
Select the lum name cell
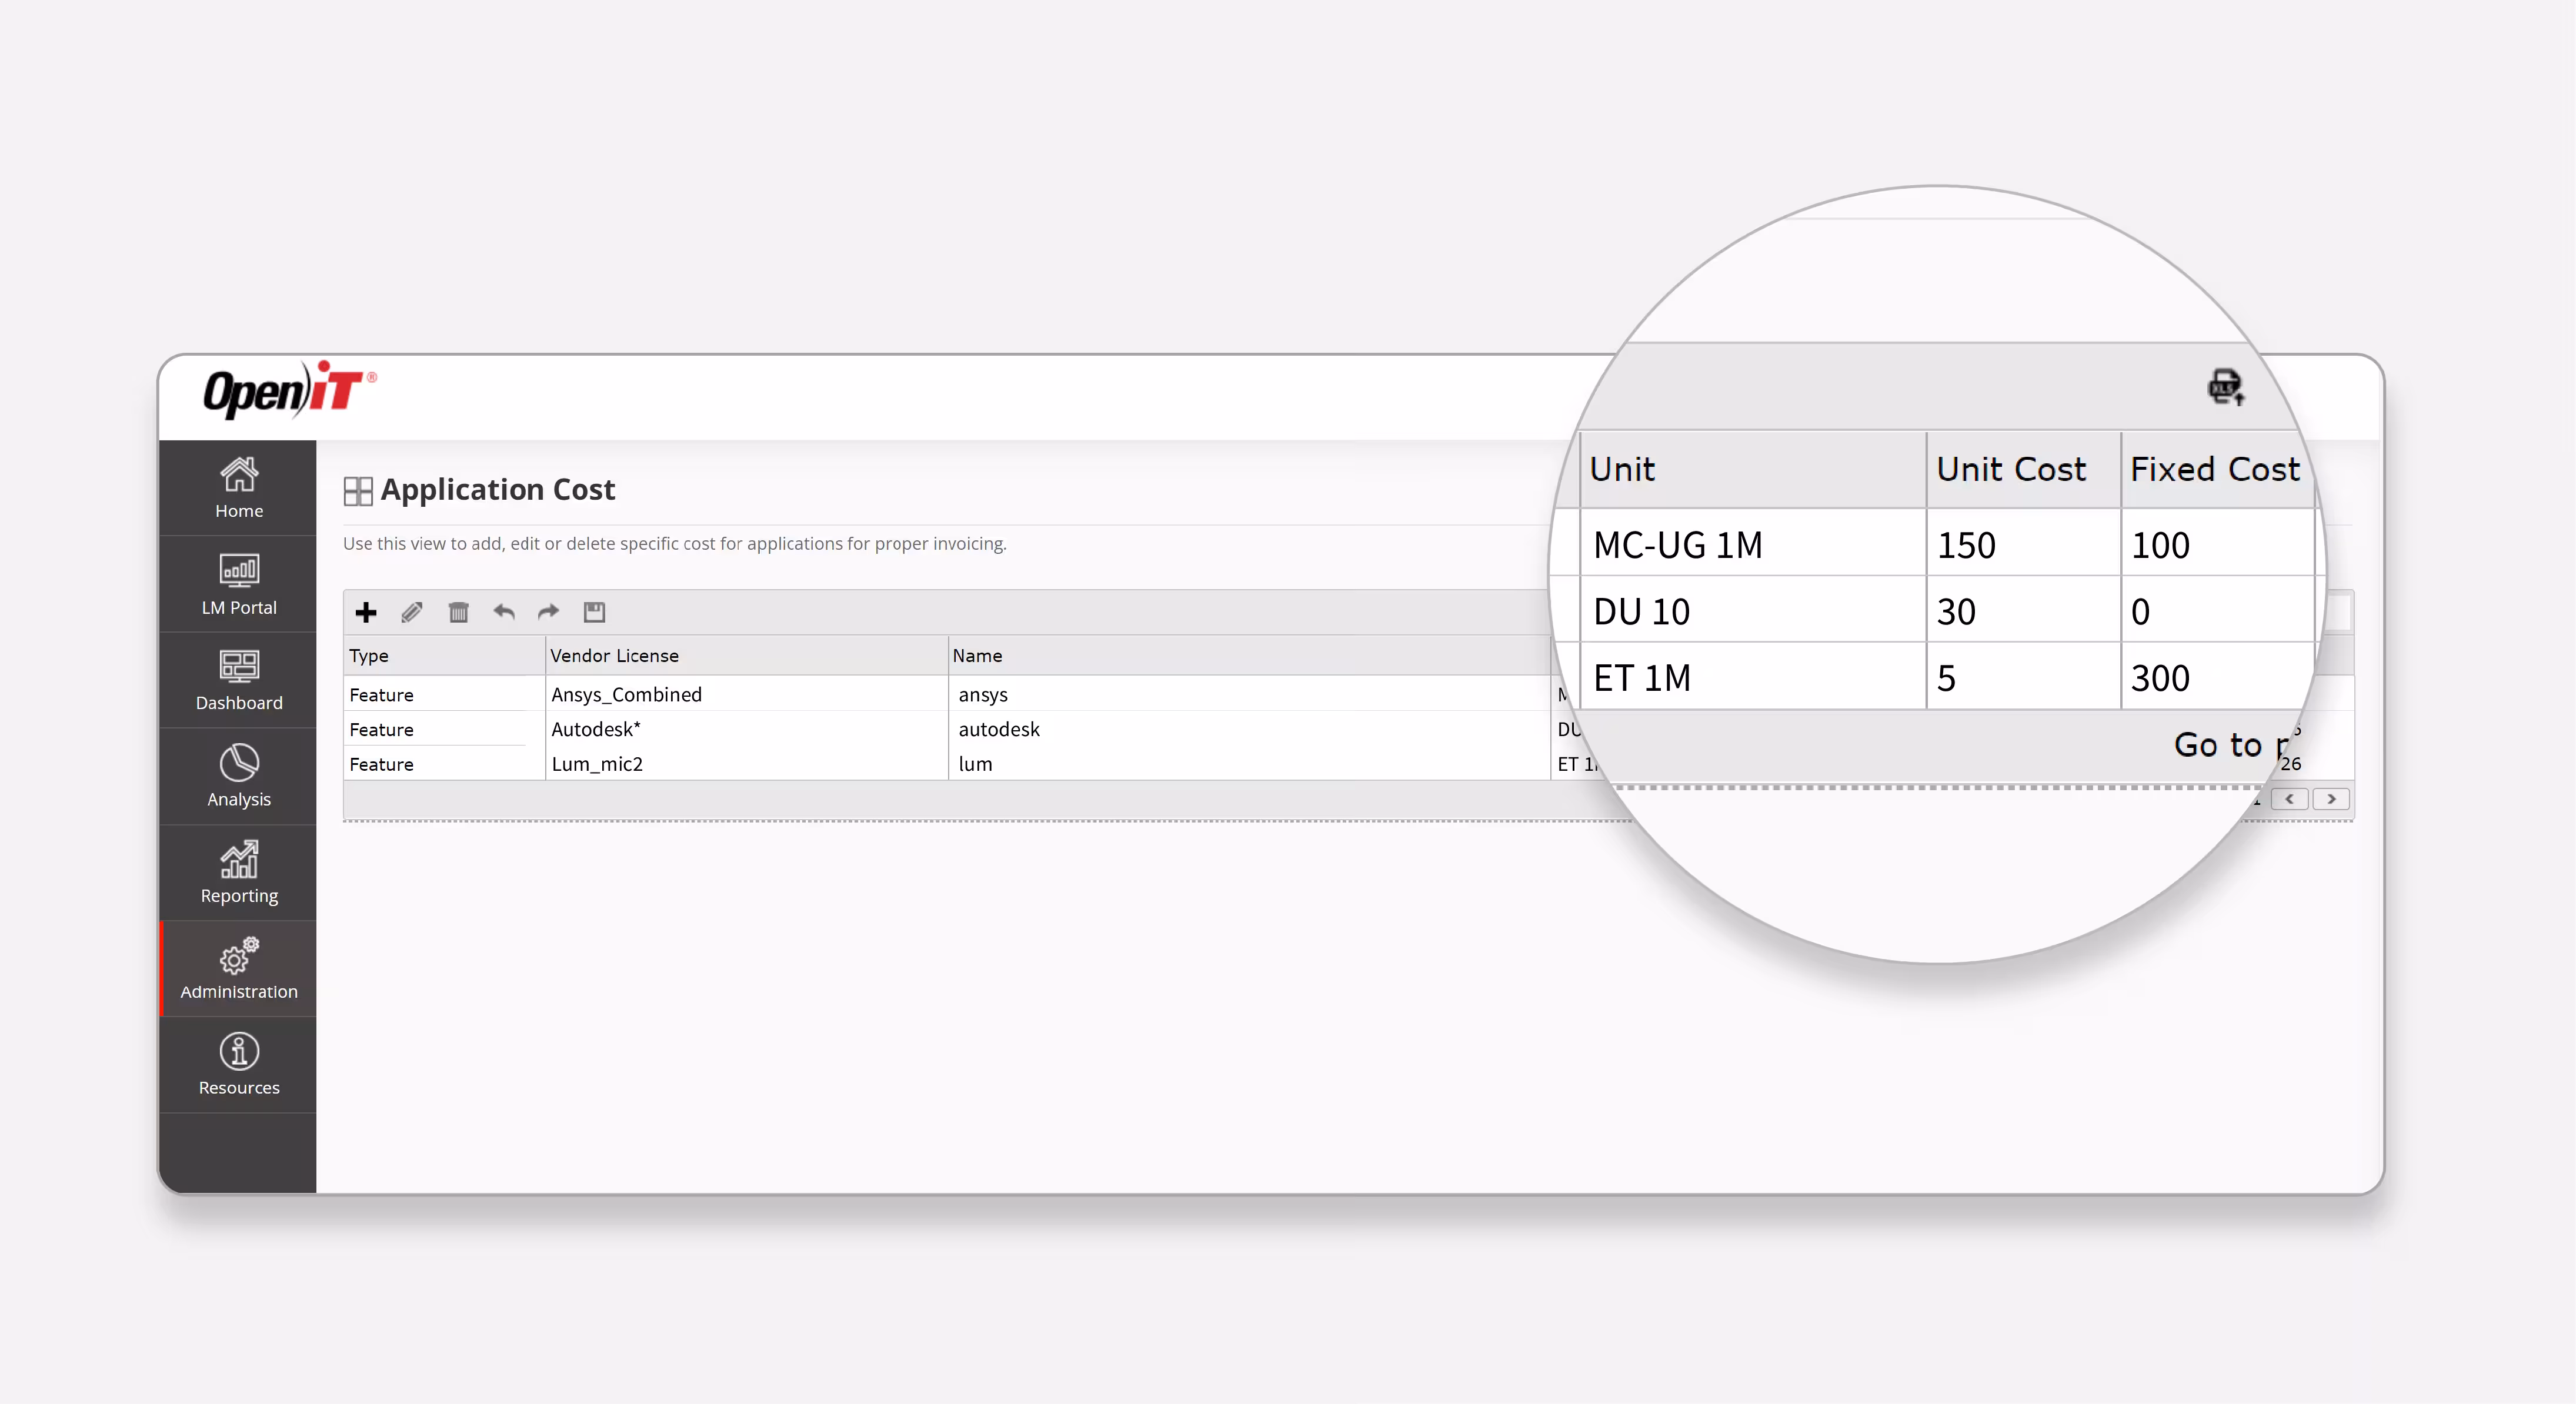coord(1248,764)
